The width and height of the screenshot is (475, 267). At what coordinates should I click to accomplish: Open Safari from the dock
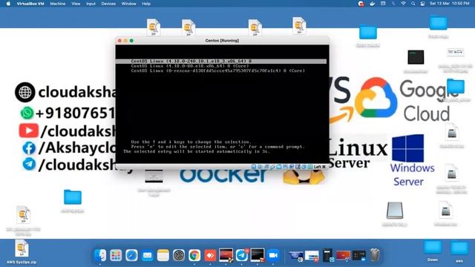(x=131, y=255)
